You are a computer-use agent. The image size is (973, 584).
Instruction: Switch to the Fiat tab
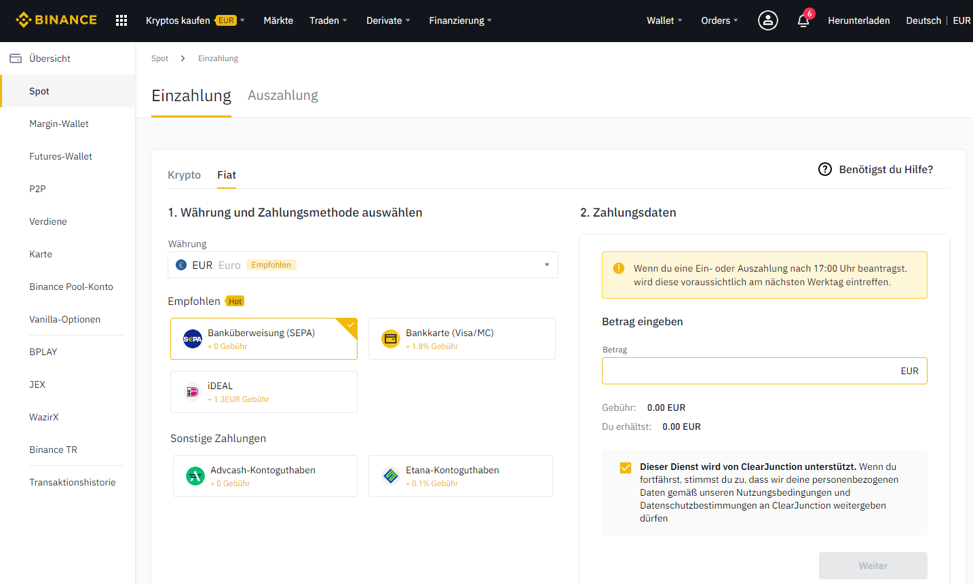[x=227, y=175]
